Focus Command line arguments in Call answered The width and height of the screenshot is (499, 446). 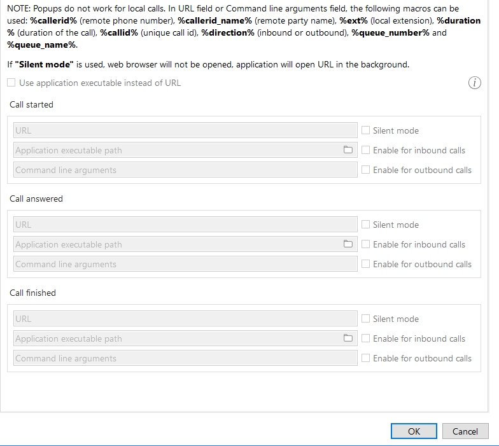tap(185, 264)
